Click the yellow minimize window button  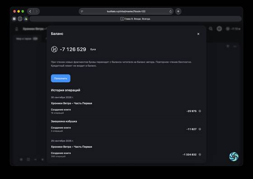click(19, 11)
